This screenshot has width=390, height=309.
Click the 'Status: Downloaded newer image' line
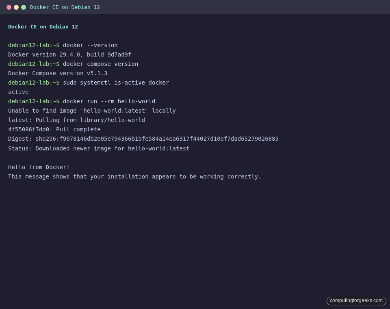click(99, 148)
